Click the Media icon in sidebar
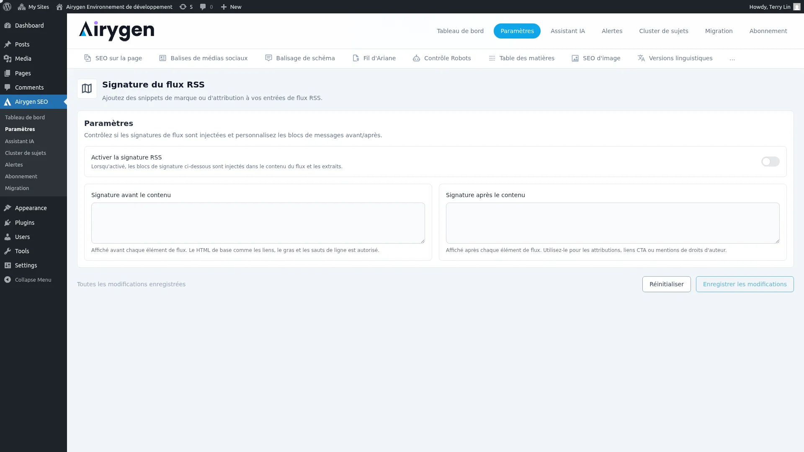 [x=8, y=59]
